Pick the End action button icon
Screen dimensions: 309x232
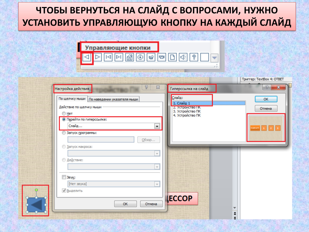(x=119, y=57)
